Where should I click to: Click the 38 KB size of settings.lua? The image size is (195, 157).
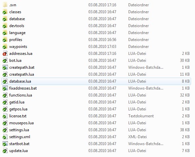click(185, 130)
